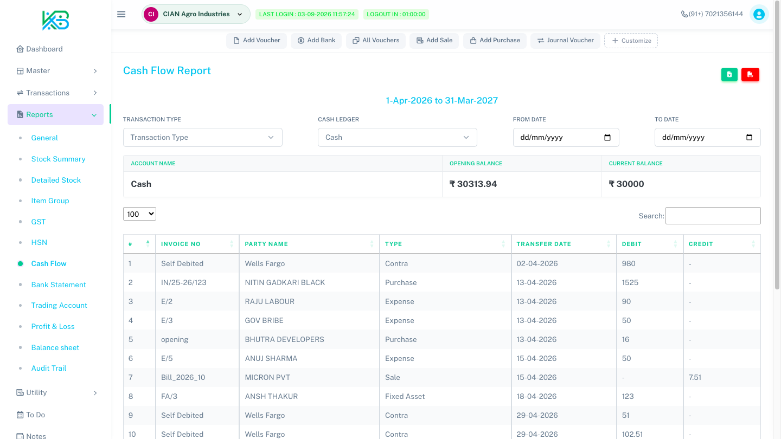Open the GST report
This screenshot has width=781, height=439.
coord(39,222)
